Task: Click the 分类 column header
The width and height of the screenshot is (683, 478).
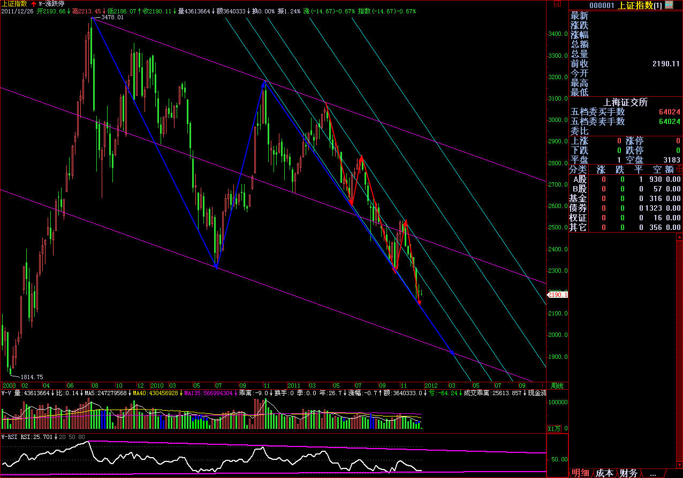Action: [x=578, y=169]
